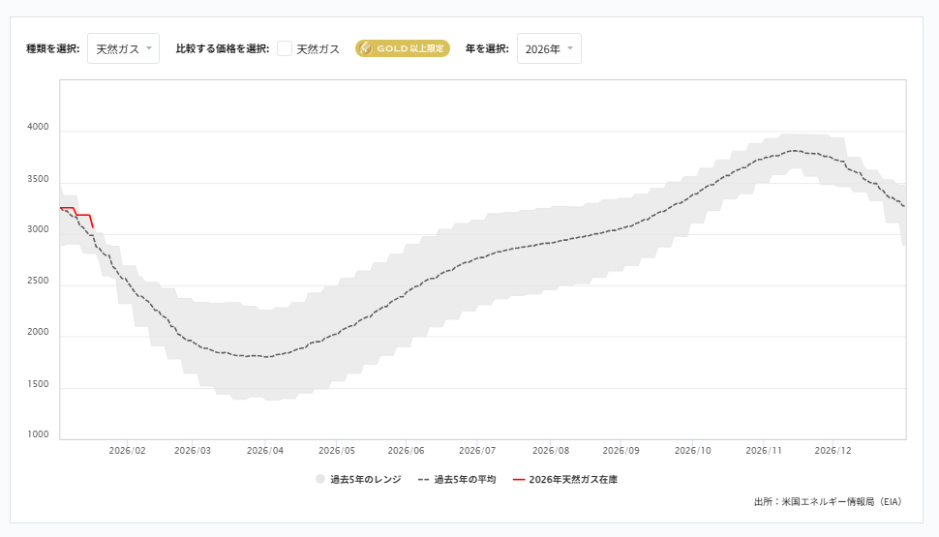939x537 pixels.
Task: Click the 2026/03 axis label
Action: pos(193,451)
